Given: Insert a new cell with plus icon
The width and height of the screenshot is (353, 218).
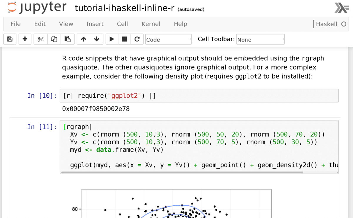Looking at the screenshot, I should point(25,39).
